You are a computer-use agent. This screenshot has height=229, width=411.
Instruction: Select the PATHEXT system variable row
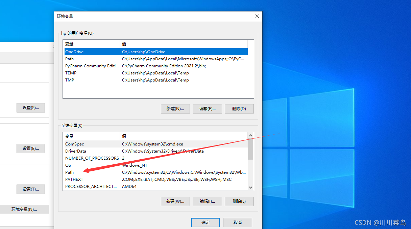tap(156, 179)
